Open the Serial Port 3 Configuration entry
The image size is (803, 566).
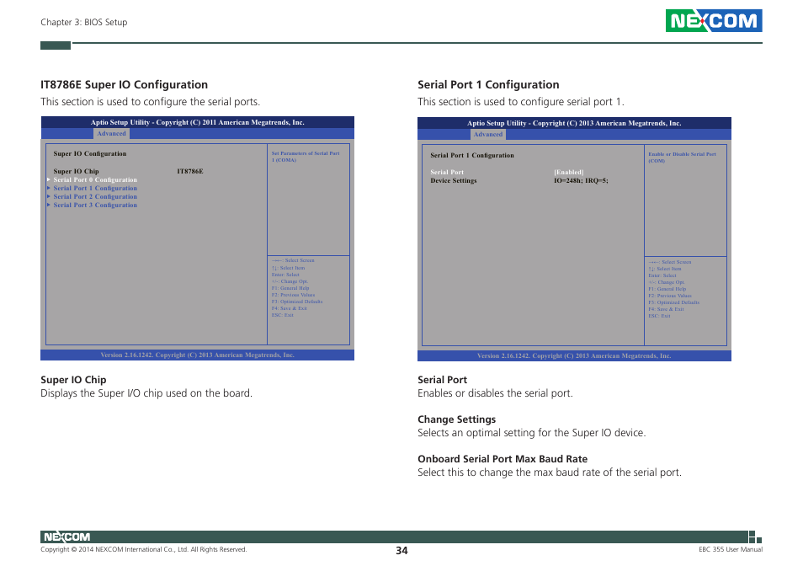(95, 205)
